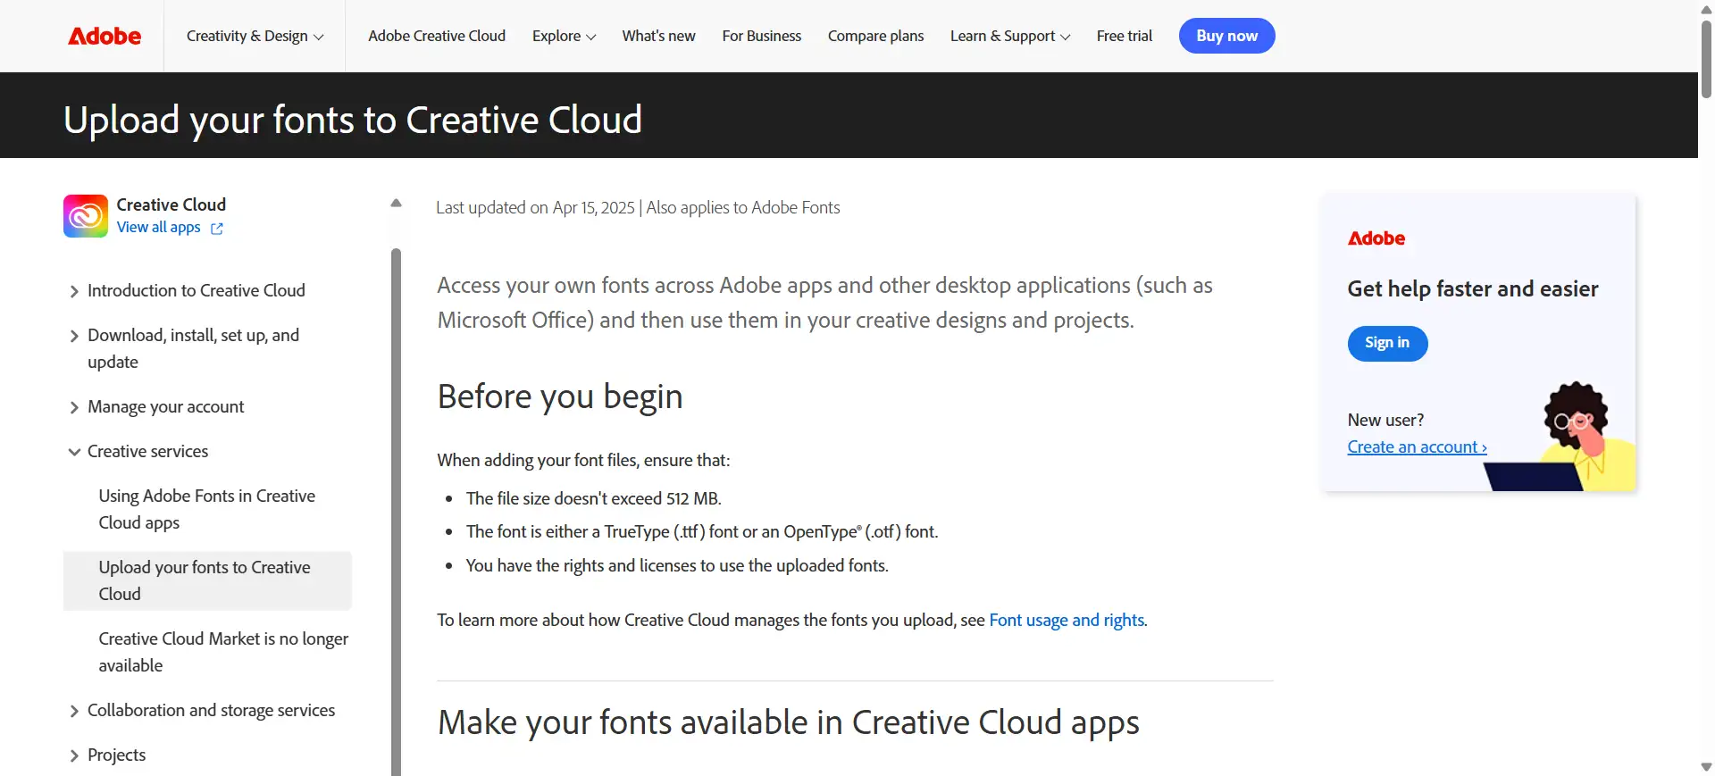Click 'Last updated on Apr 15, 2025' text

(x=535, y=207)
